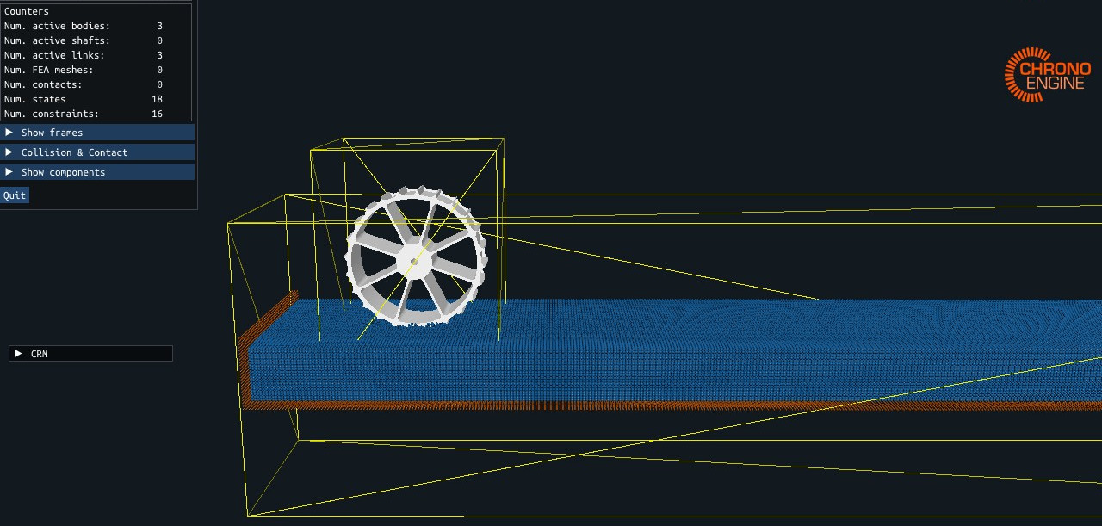
Task: Click the constraints value 16
Action: pyautogui.click(x=157, y=114)
